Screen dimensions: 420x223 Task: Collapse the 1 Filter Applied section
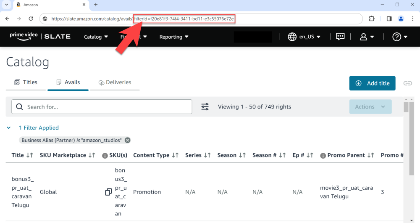[9, 127]
